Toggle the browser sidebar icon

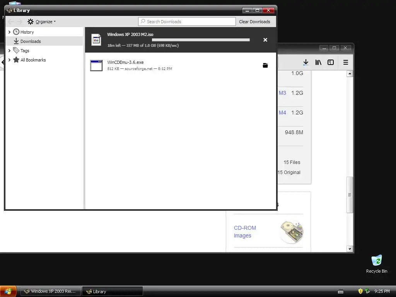click(331, 62)
